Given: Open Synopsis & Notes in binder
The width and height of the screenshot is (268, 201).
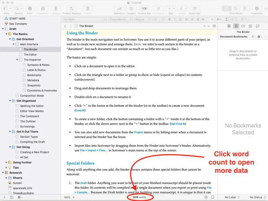Looking at the screenshot, I should tap(38, 65).
